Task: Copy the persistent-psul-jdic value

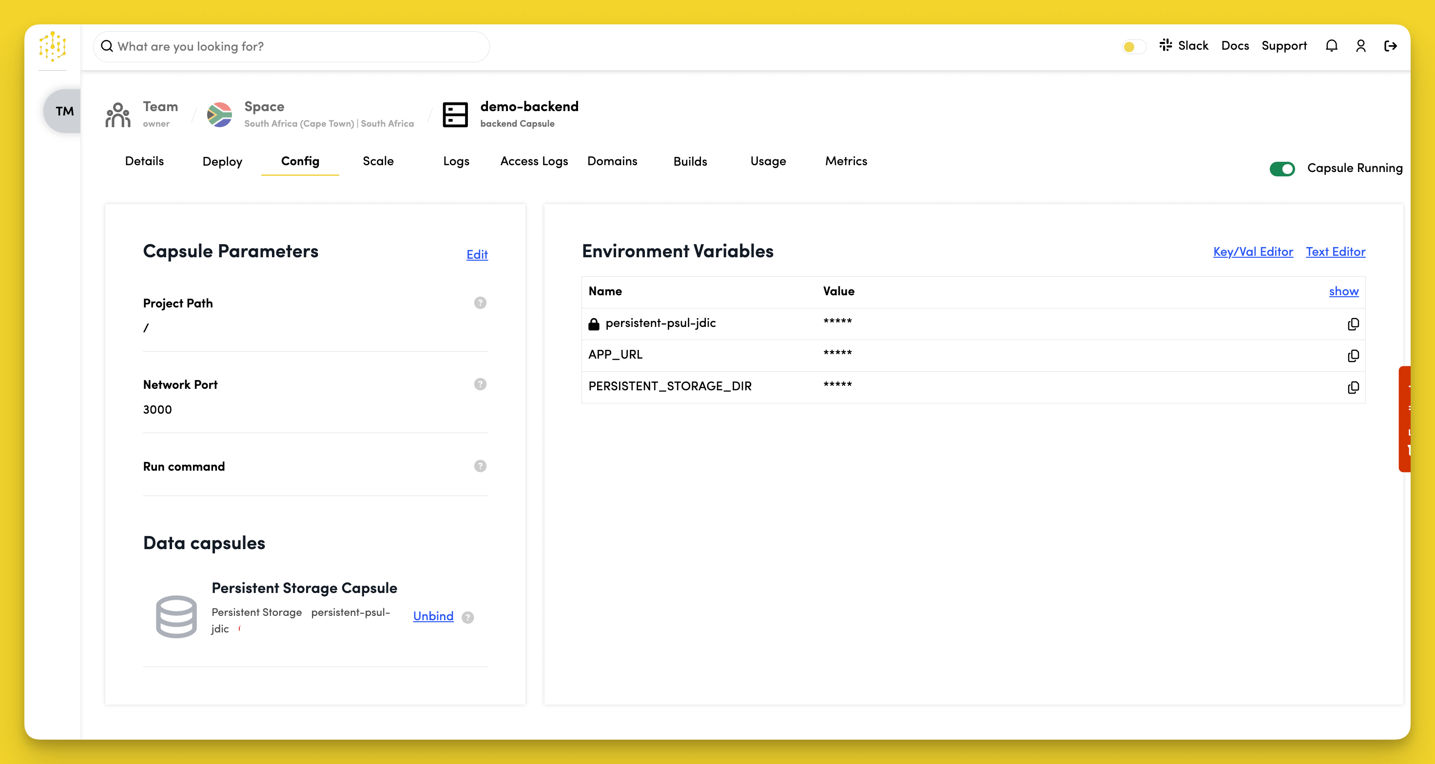Action: [x=1353, y=324]
